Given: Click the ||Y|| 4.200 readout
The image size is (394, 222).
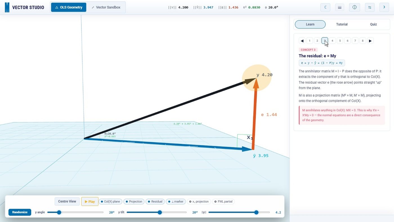Looking at the screenshot, I should coord(178,7).
